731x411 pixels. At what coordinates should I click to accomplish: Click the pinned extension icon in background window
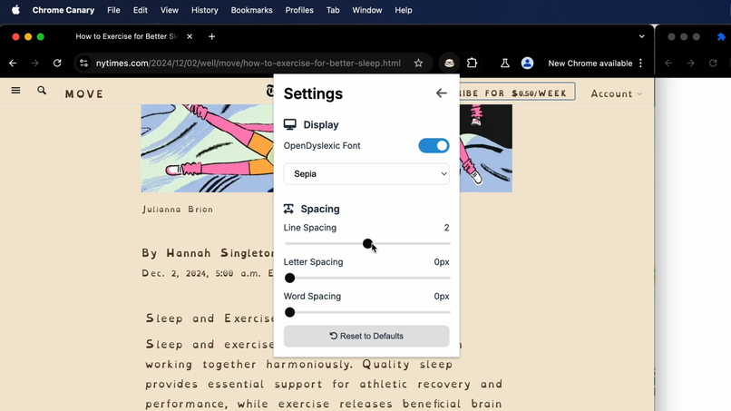pos(721,36)
